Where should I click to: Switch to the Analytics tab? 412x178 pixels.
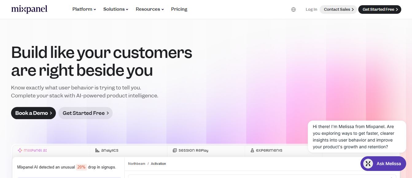click(129, 150)
